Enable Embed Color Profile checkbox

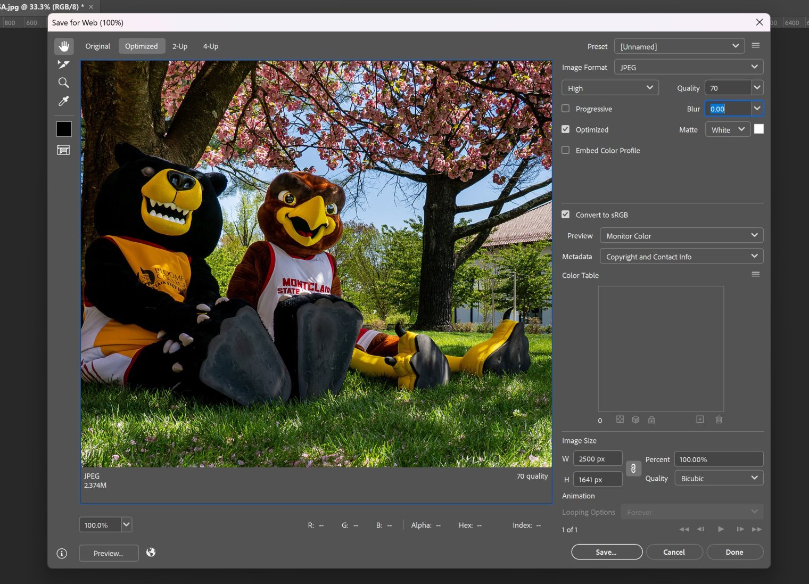pos(566,150)
